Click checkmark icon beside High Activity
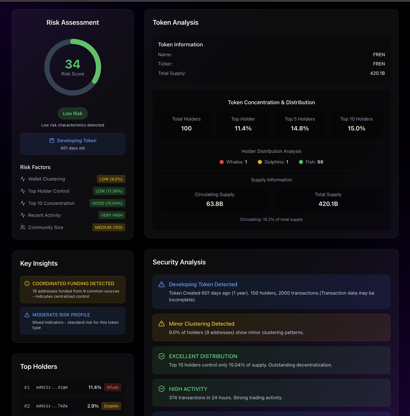The width and height of the screenshot is (410, 416). pos(161,389)
